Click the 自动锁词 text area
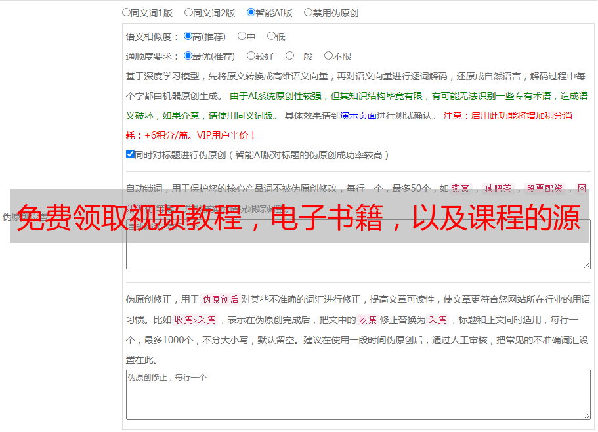The image size is (598, 432). tap(358, 255)
